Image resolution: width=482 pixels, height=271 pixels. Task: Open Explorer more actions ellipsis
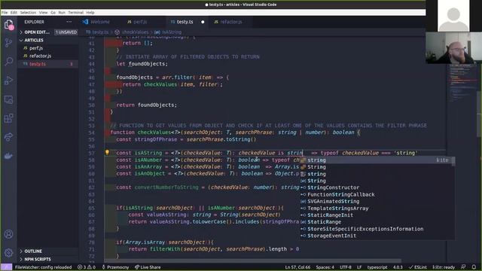coord(69,22)
